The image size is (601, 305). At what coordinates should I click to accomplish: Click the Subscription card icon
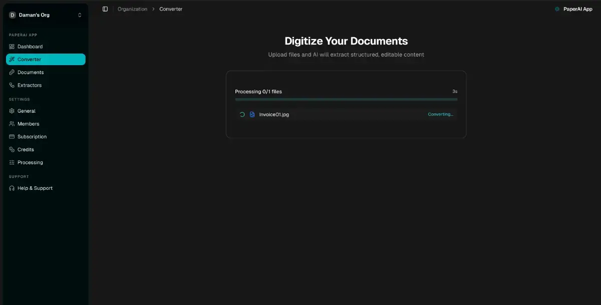pyautogui.click(x=12, y=137)
